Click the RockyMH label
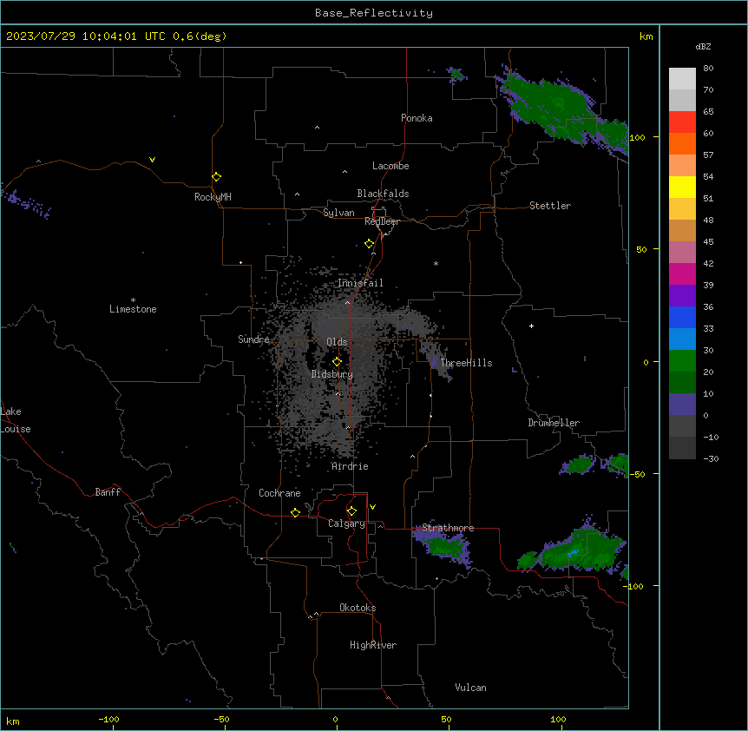 tap(213, 197)
